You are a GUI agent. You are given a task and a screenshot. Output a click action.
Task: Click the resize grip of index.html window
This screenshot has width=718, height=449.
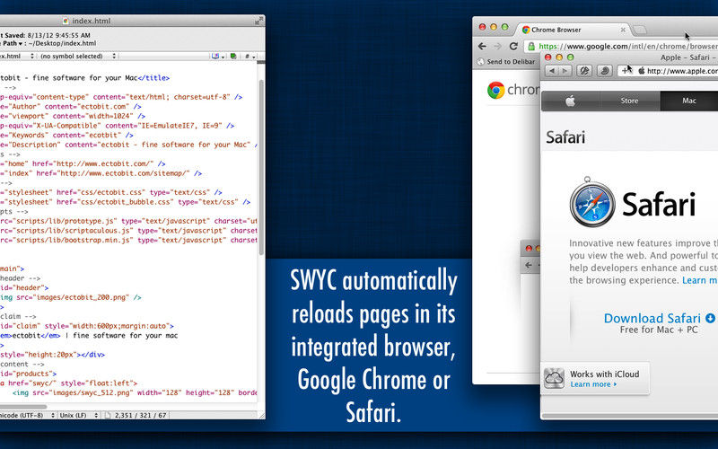click(x=262, y=416)
